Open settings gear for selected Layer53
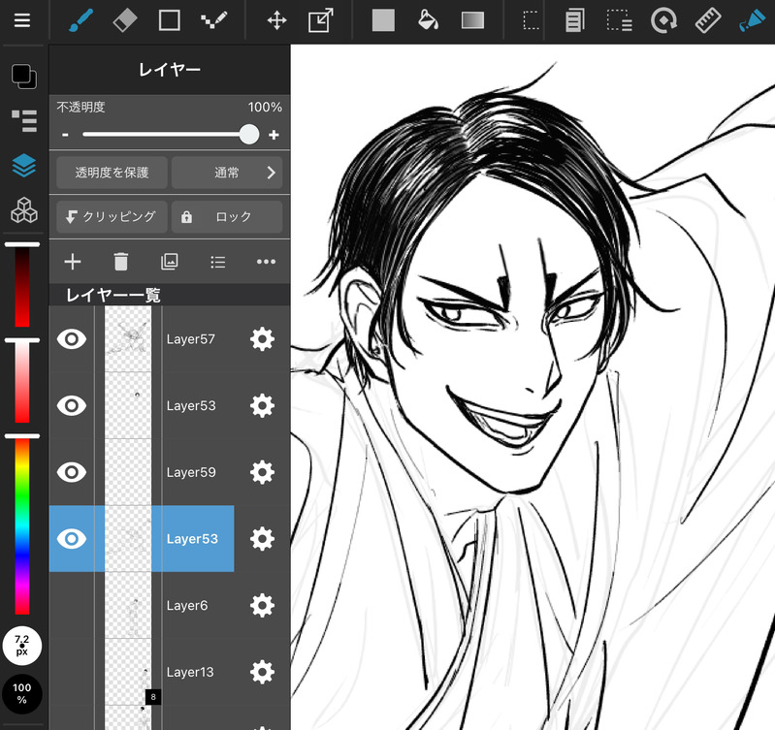Viewport: 775px width, 730px height. pyautogui.click(x=262, y=538)
